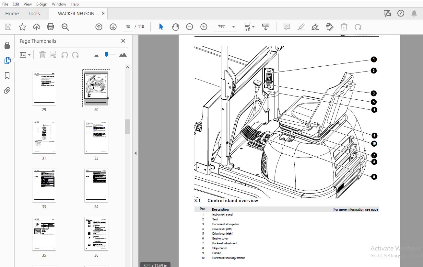Open the stamp edit tool icon
The height and width of the screenshot is (267, 423).
330,27
